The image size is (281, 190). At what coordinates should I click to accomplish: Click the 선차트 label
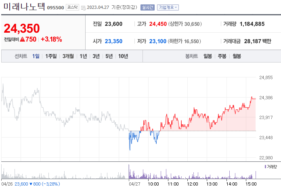[x=21, y=56]
